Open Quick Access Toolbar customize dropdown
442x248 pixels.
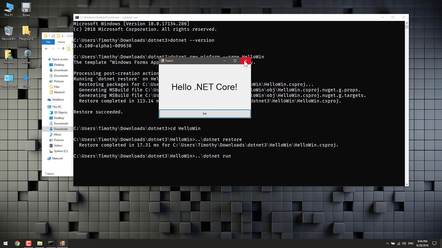coord(63,35)
